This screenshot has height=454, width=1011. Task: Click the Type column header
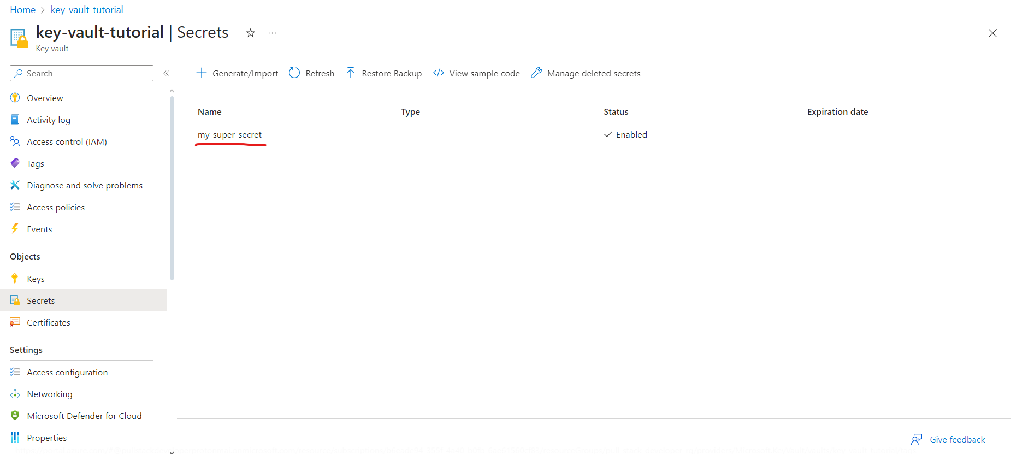[x=410, y=112]
